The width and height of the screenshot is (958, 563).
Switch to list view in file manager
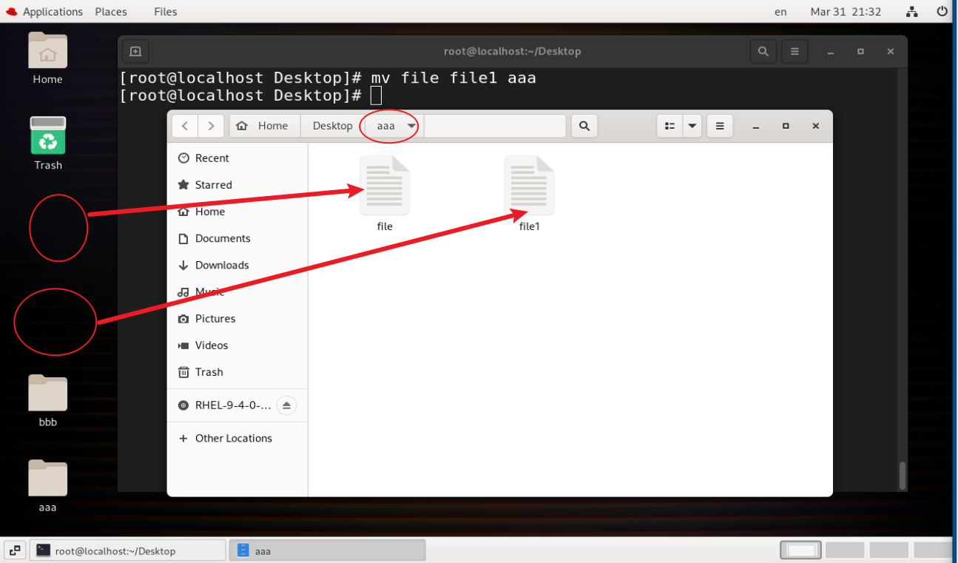[669, 126]
